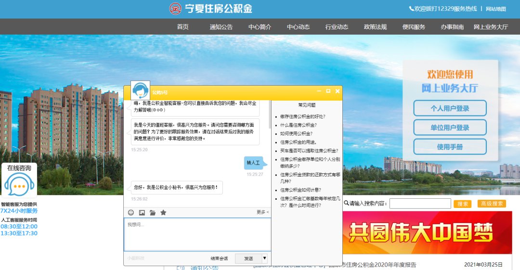Click the 宁夏住房公积金 site logo
Screen dimensions: 520x270
pyautogui.click(x=175, y=9)
